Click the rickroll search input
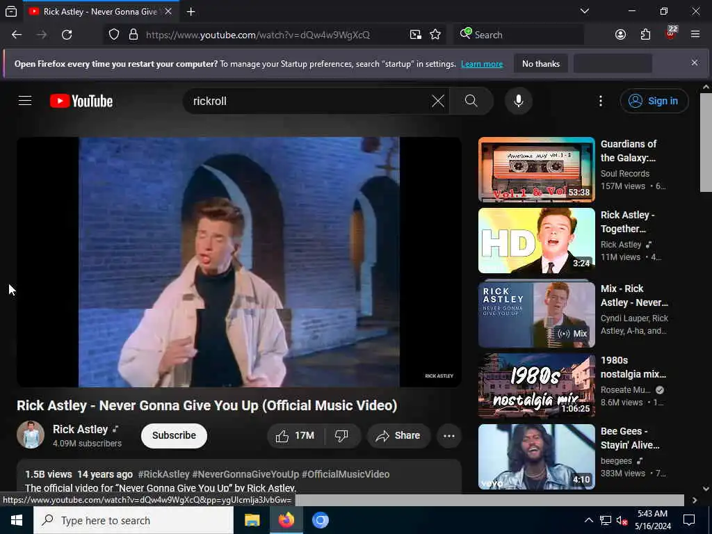The width and height of the screenshot is (712, 534). click(x=309, y=101)
